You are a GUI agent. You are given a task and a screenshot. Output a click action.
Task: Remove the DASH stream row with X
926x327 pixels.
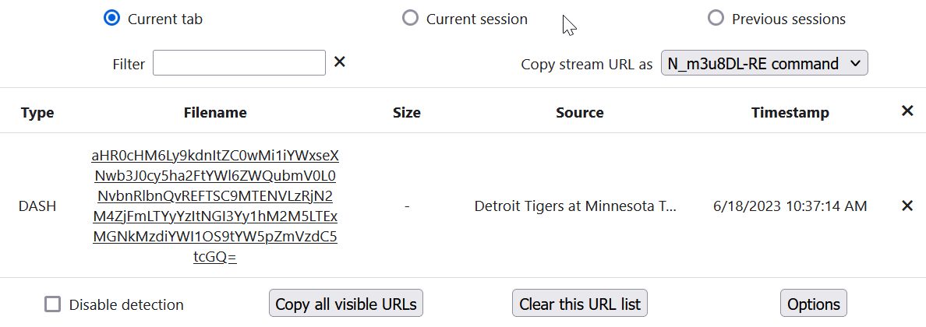pos(907,206)
